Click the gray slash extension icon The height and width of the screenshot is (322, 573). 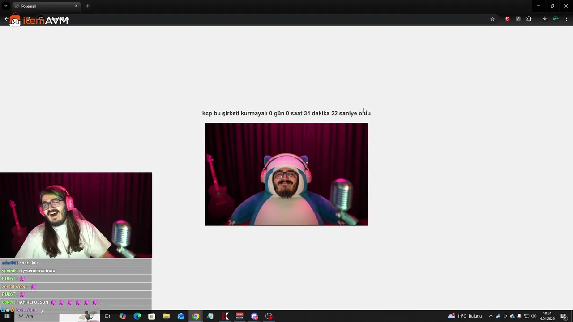tap(518, 19)
